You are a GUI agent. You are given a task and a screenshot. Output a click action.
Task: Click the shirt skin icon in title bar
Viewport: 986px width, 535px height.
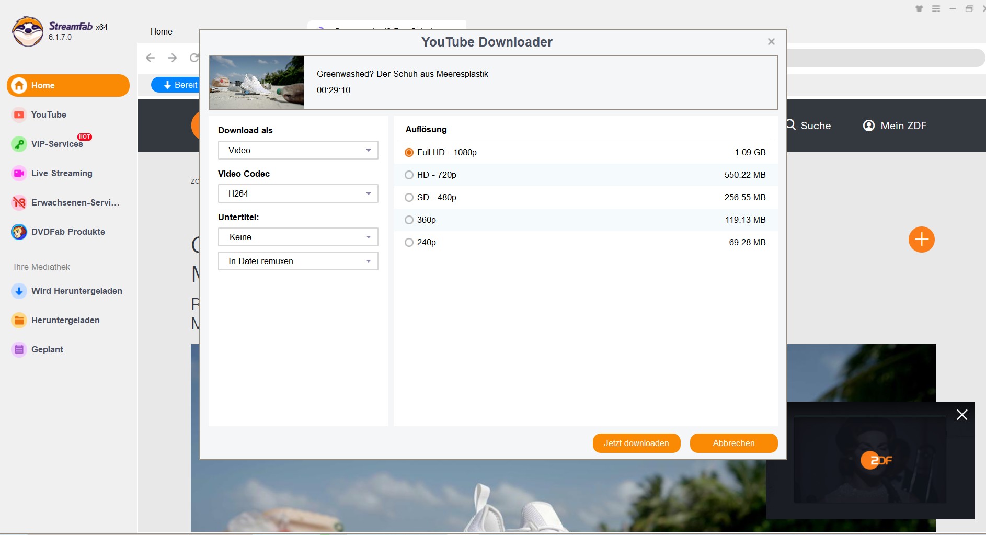[x=919, y=9]
